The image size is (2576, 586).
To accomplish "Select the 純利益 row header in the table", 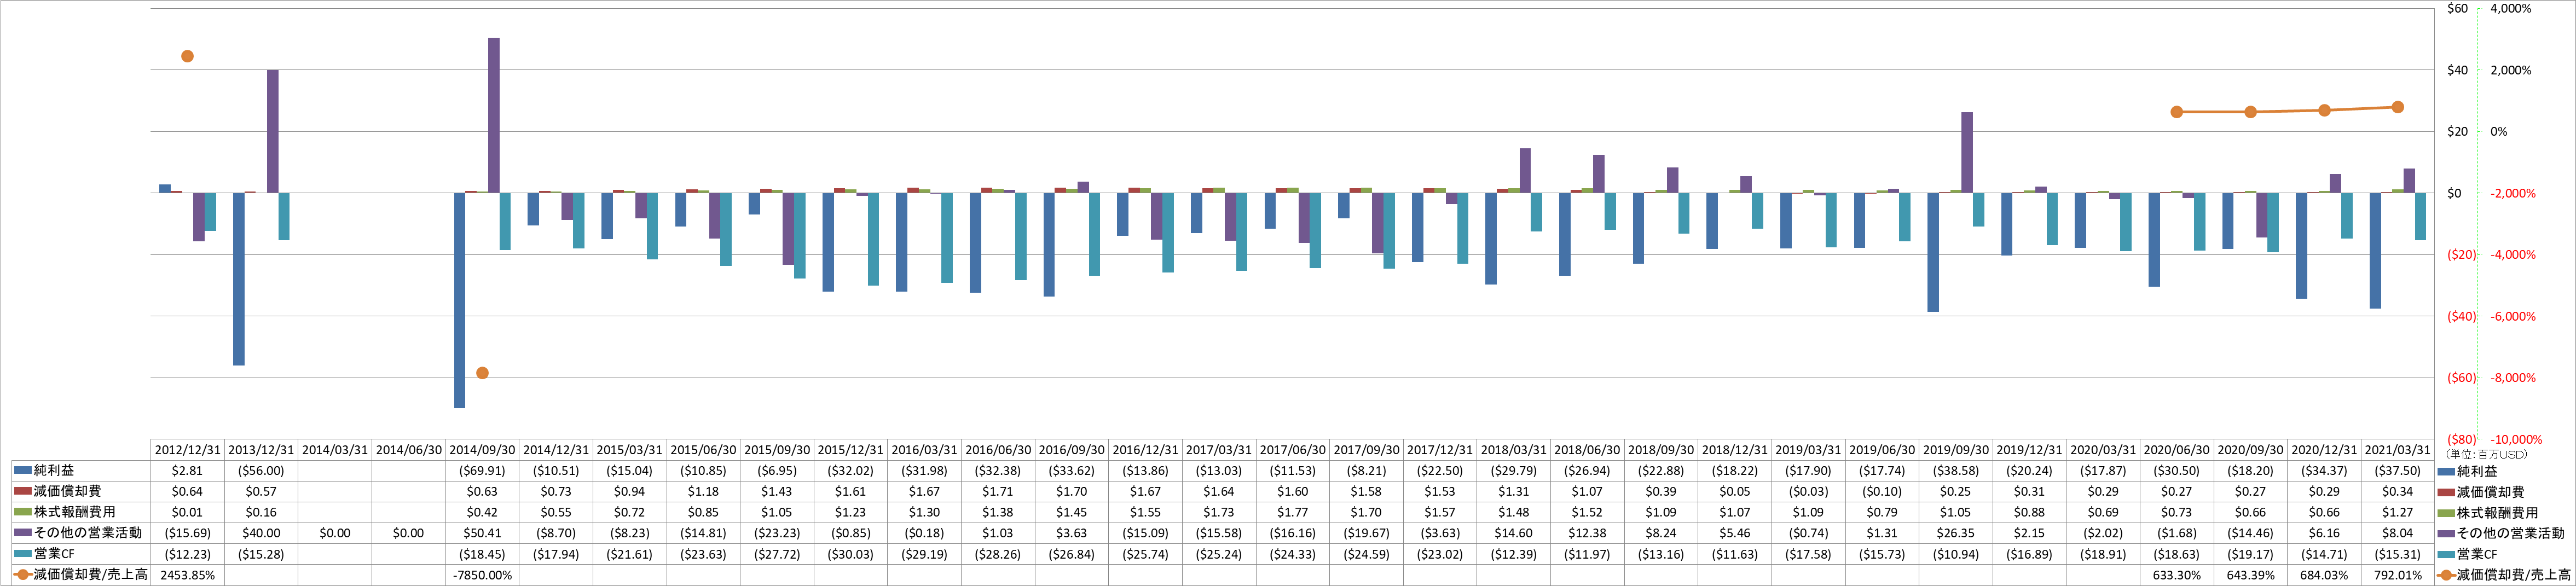I will click(81, 470).
